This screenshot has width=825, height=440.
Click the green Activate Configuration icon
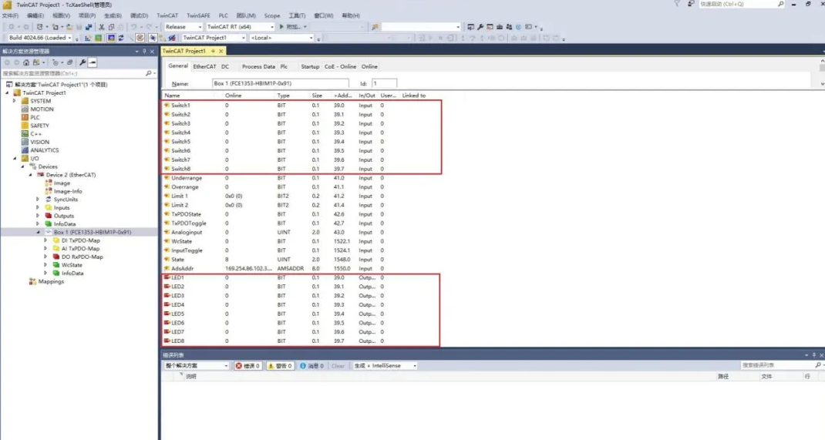click(x=99, y=38)
